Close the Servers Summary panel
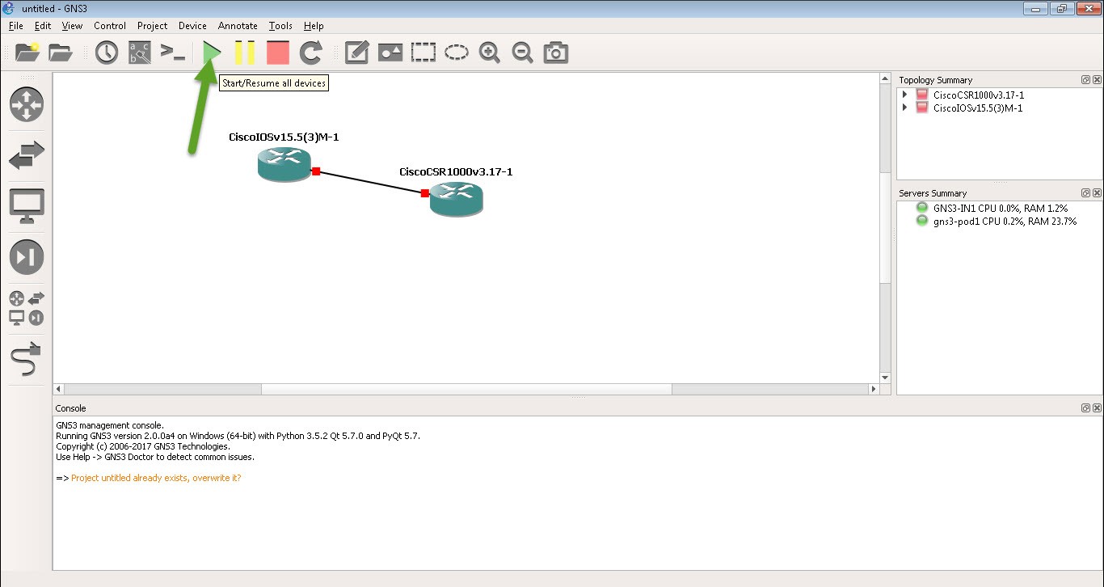 pos(1097,193)
